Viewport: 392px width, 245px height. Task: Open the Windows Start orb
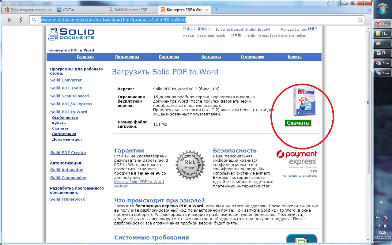point(383,9)
